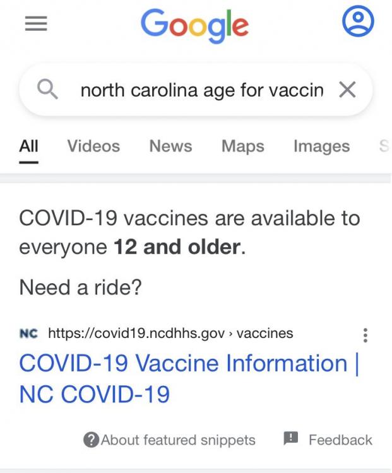Image resolution: width=392 pixels, height=473 pixels.
Task: Switch to the Videos tab
Action: (x=93, y=146)
